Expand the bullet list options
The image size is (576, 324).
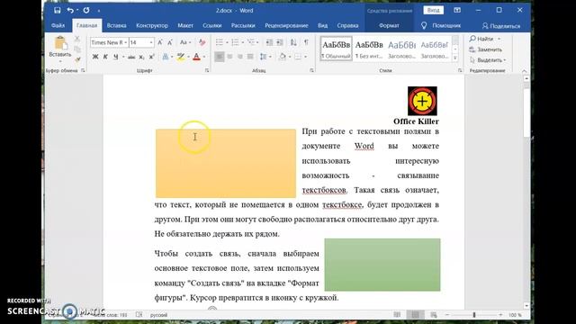point(227,42)
